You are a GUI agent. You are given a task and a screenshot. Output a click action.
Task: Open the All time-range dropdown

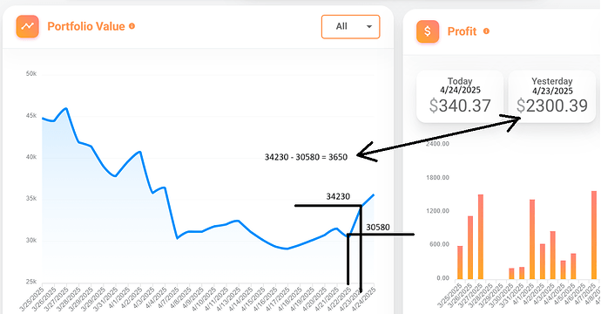coord(350,26)
